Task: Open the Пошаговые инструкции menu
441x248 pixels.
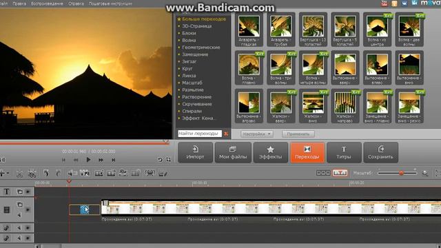Action: tap(110, 3)
